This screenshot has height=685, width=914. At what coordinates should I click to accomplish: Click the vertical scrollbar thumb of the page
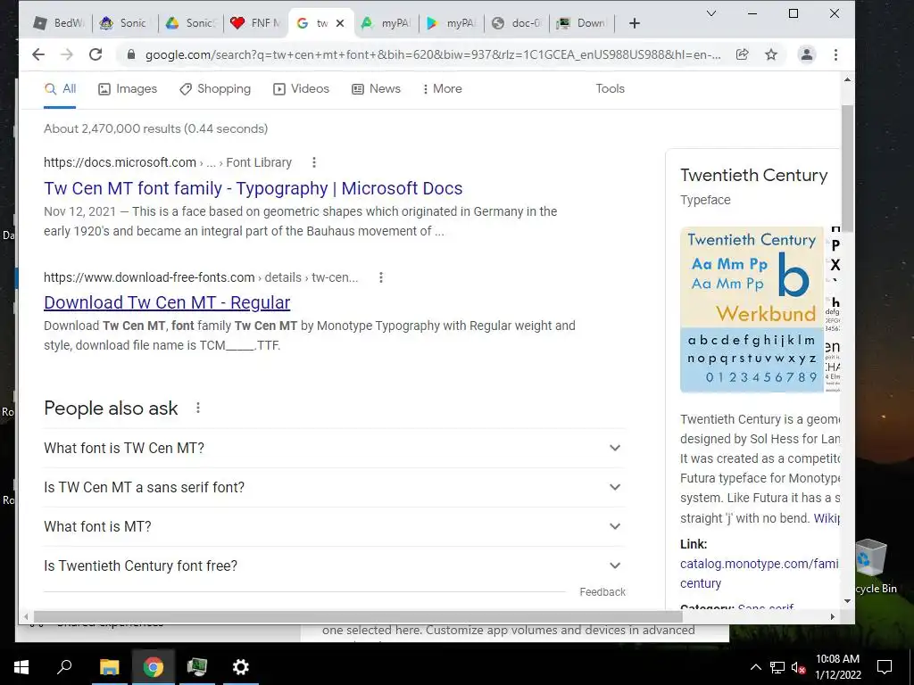click(847, 169)
